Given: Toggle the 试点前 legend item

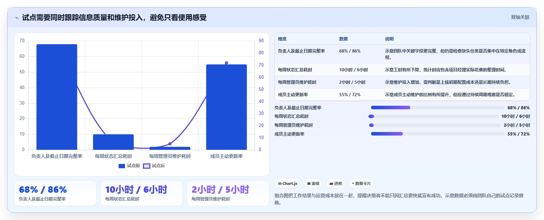Looking at the screenshot, I should [x=129, y=166].
